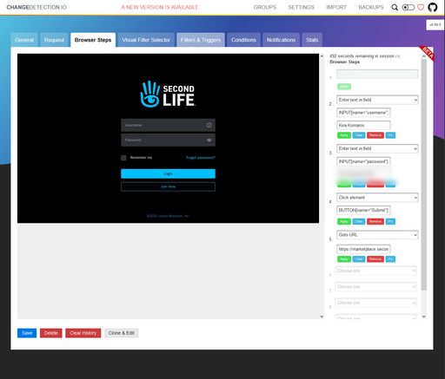This screenshot has height=379, width=445.
Task: Click Pic for step 5 Goto URL
Action: coord(390,259)
